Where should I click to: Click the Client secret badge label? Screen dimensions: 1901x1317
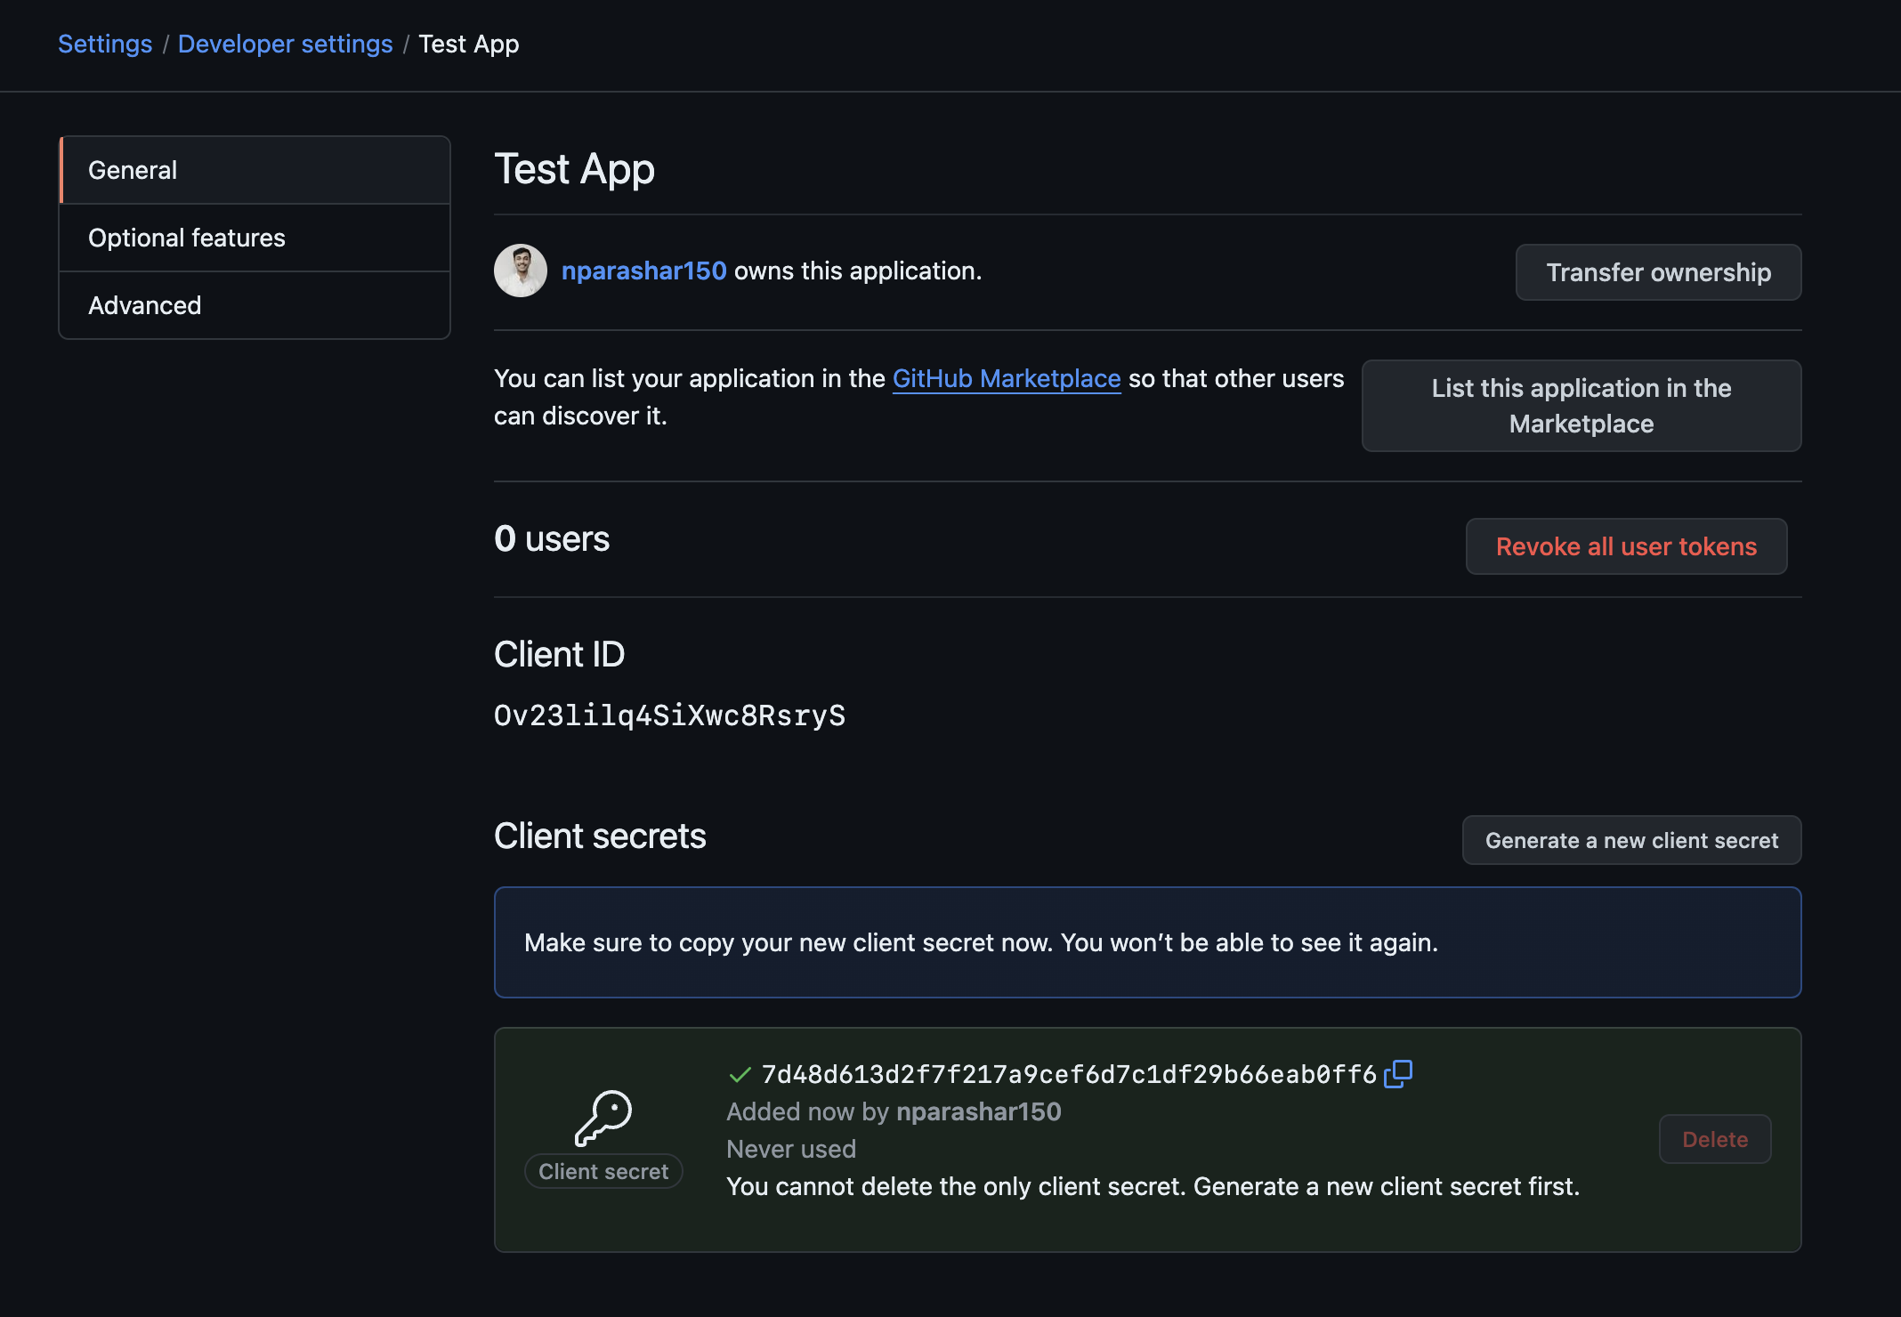603,1171
